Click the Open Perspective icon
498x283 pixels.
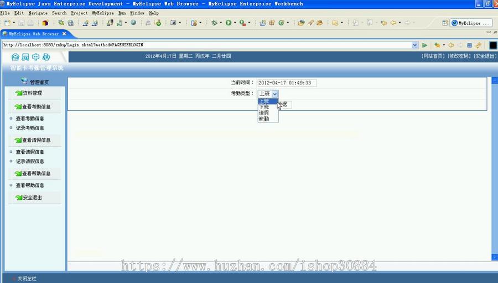pos(445,23)
